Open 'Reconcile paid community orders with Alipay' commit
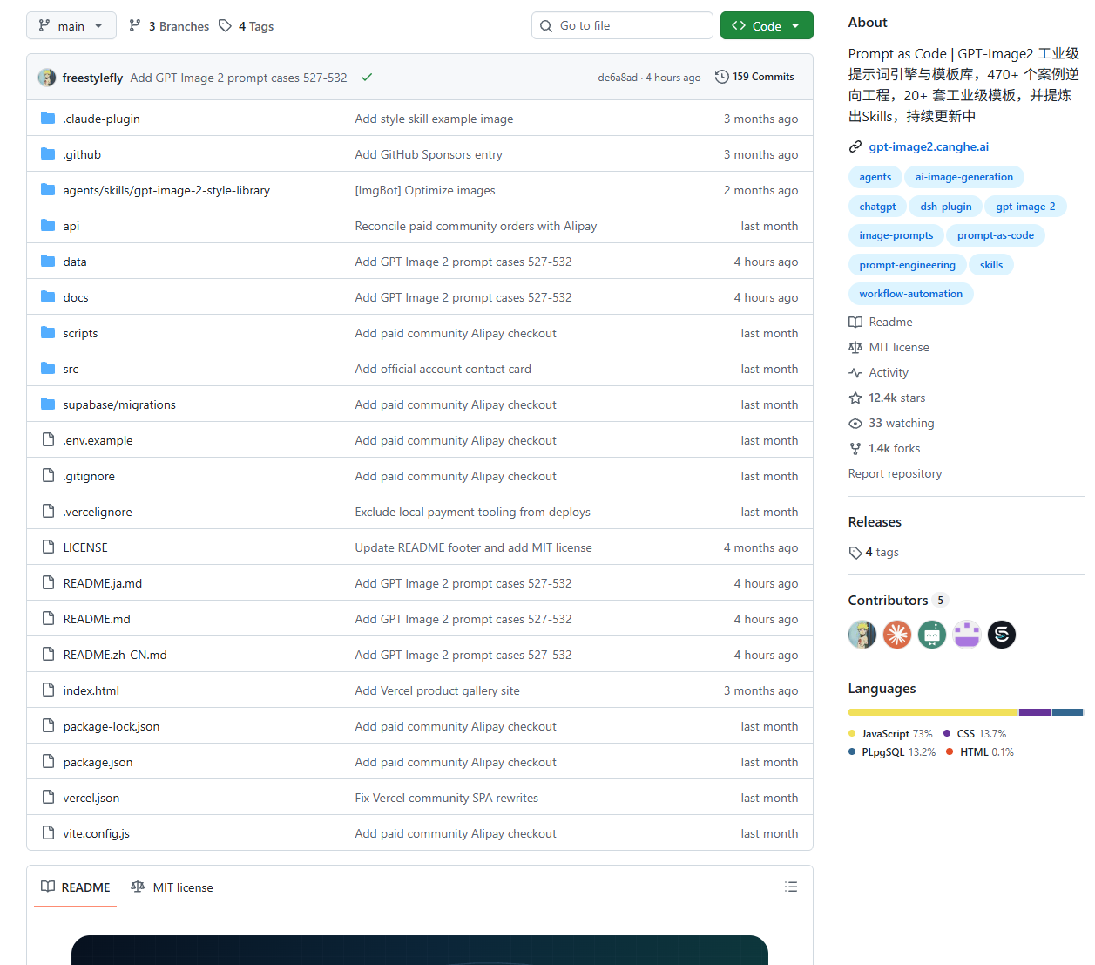 coord(476,226)
